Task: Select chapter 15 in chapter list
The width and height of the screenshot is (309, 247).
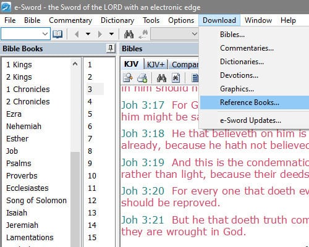Action: [x=92, y=238]
